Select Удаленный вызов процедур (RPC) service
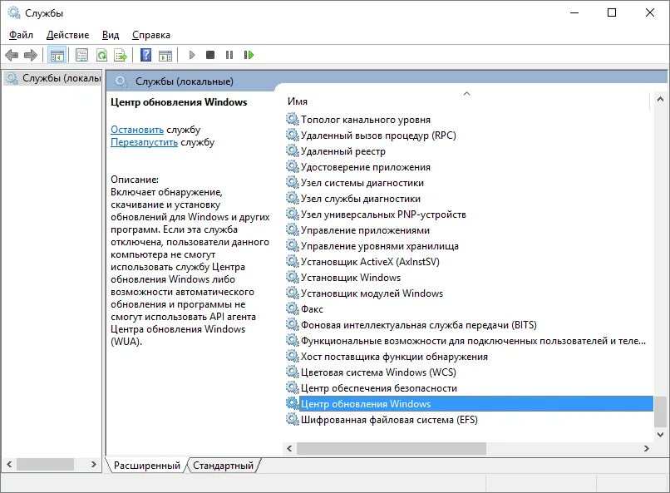This screenshot has width=670, height=493. [x=378, y=136]
